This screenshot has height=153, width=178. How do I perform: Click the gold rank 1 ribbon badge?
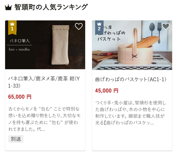(12, 28)
